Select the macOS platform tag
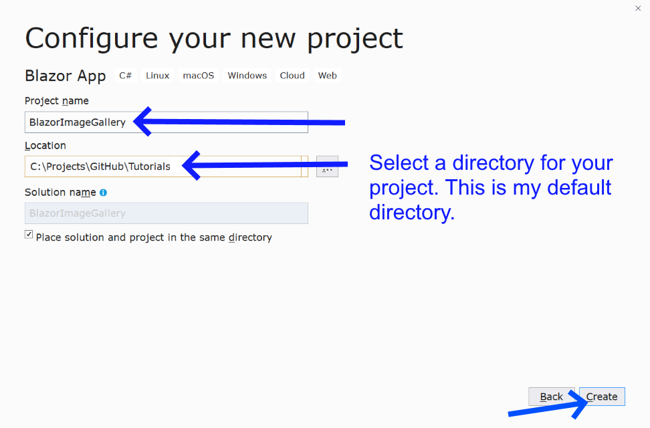This screenshot has width=650, height=428. click(x=198, y=76)
